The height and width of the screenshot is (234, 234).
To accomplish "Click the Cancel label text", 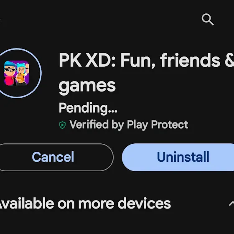I will (x=53, y=157).
